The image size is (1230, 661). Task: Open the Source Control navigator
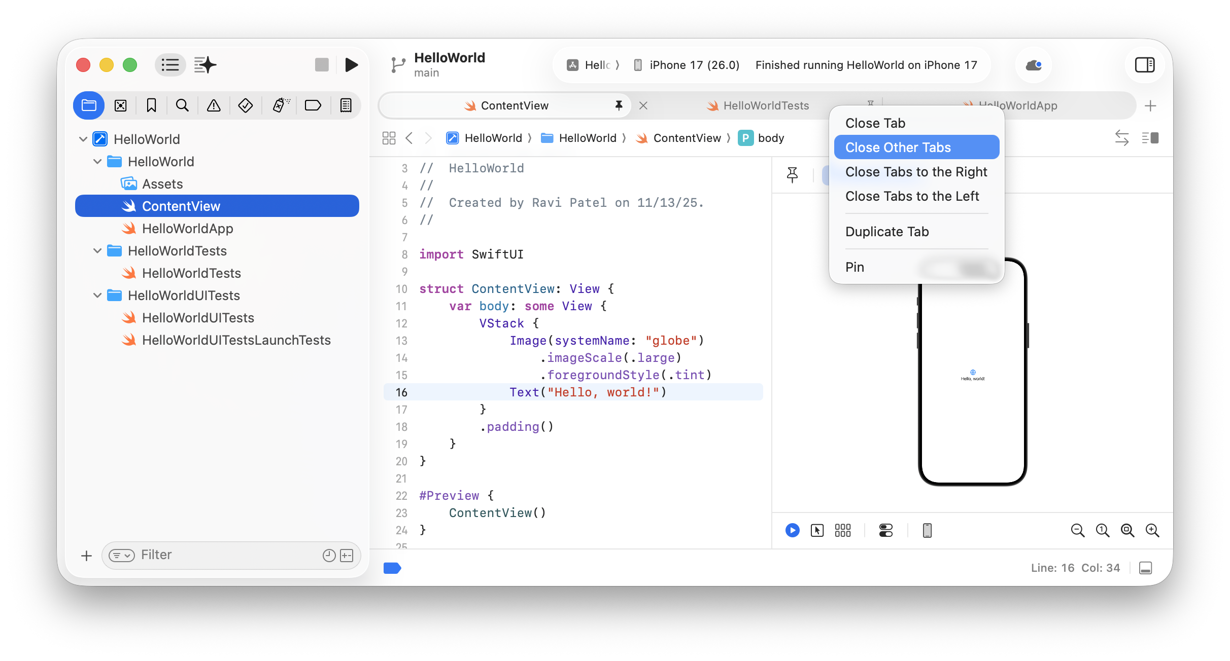(x=121, y=105)
